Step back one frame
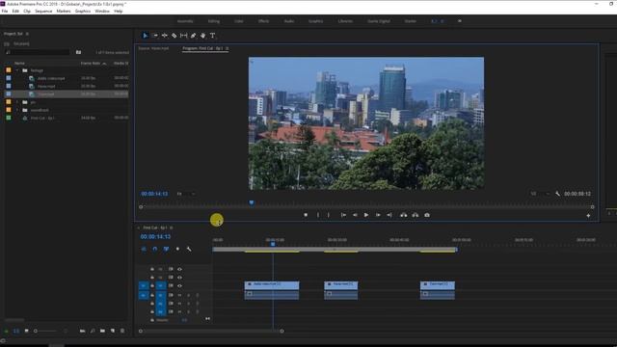This screenshot has height=347, width=617. pos(355,215)
